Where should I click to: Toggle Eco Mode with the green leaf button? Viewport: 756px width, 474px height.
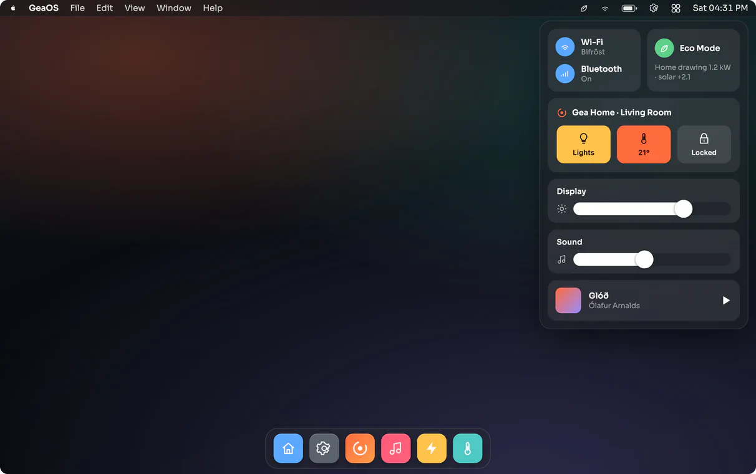pyautogui.click(x=664, y=48)
